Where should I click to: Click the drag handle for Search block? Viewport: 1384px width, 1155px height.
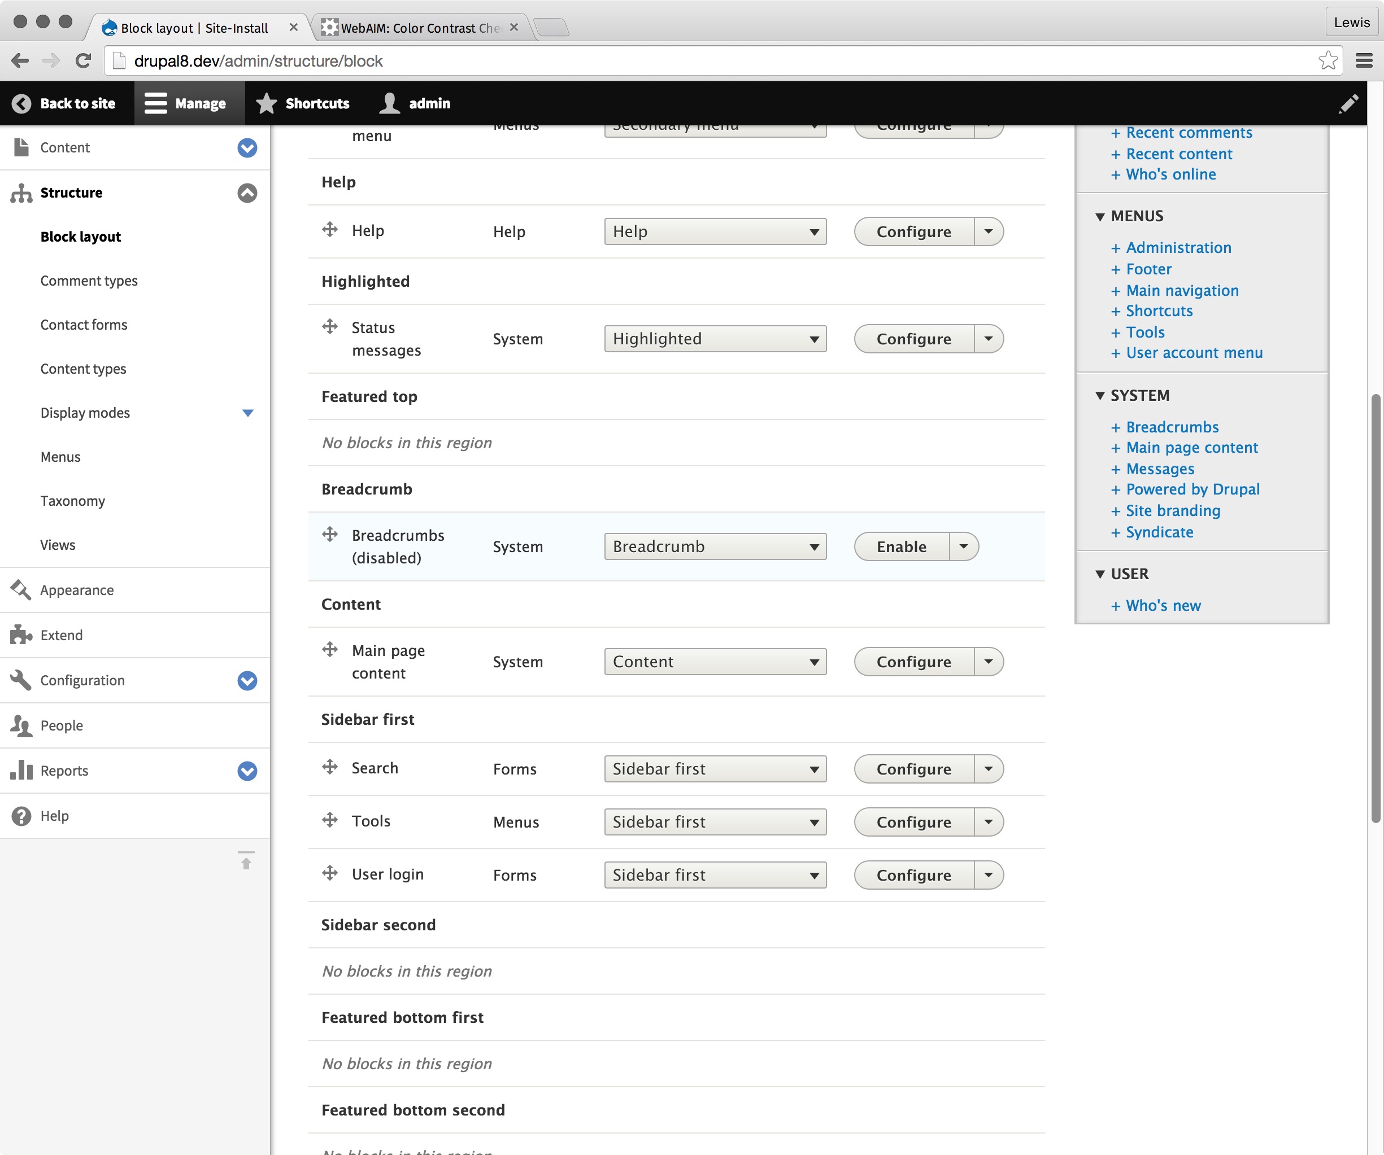click(x=330, y=767)
